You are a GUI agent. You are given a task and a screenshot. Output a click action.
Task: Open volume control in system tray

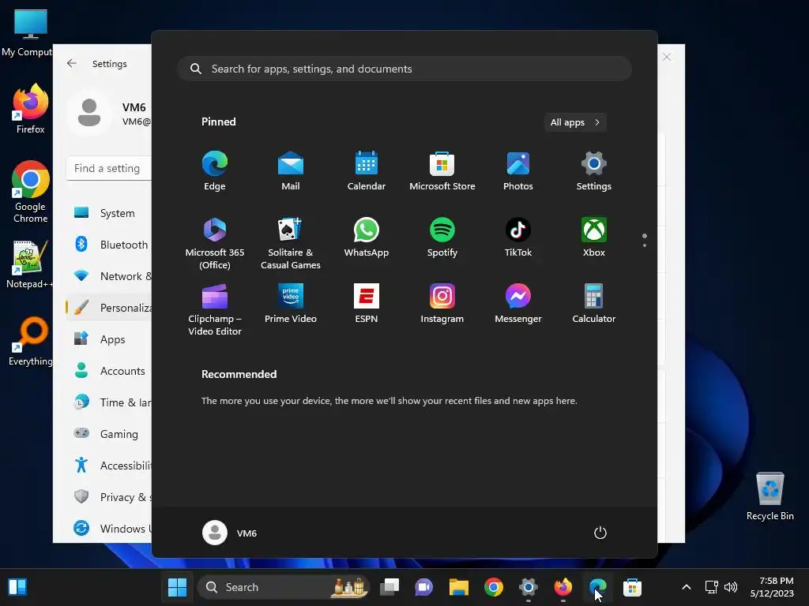coord(731,587)
